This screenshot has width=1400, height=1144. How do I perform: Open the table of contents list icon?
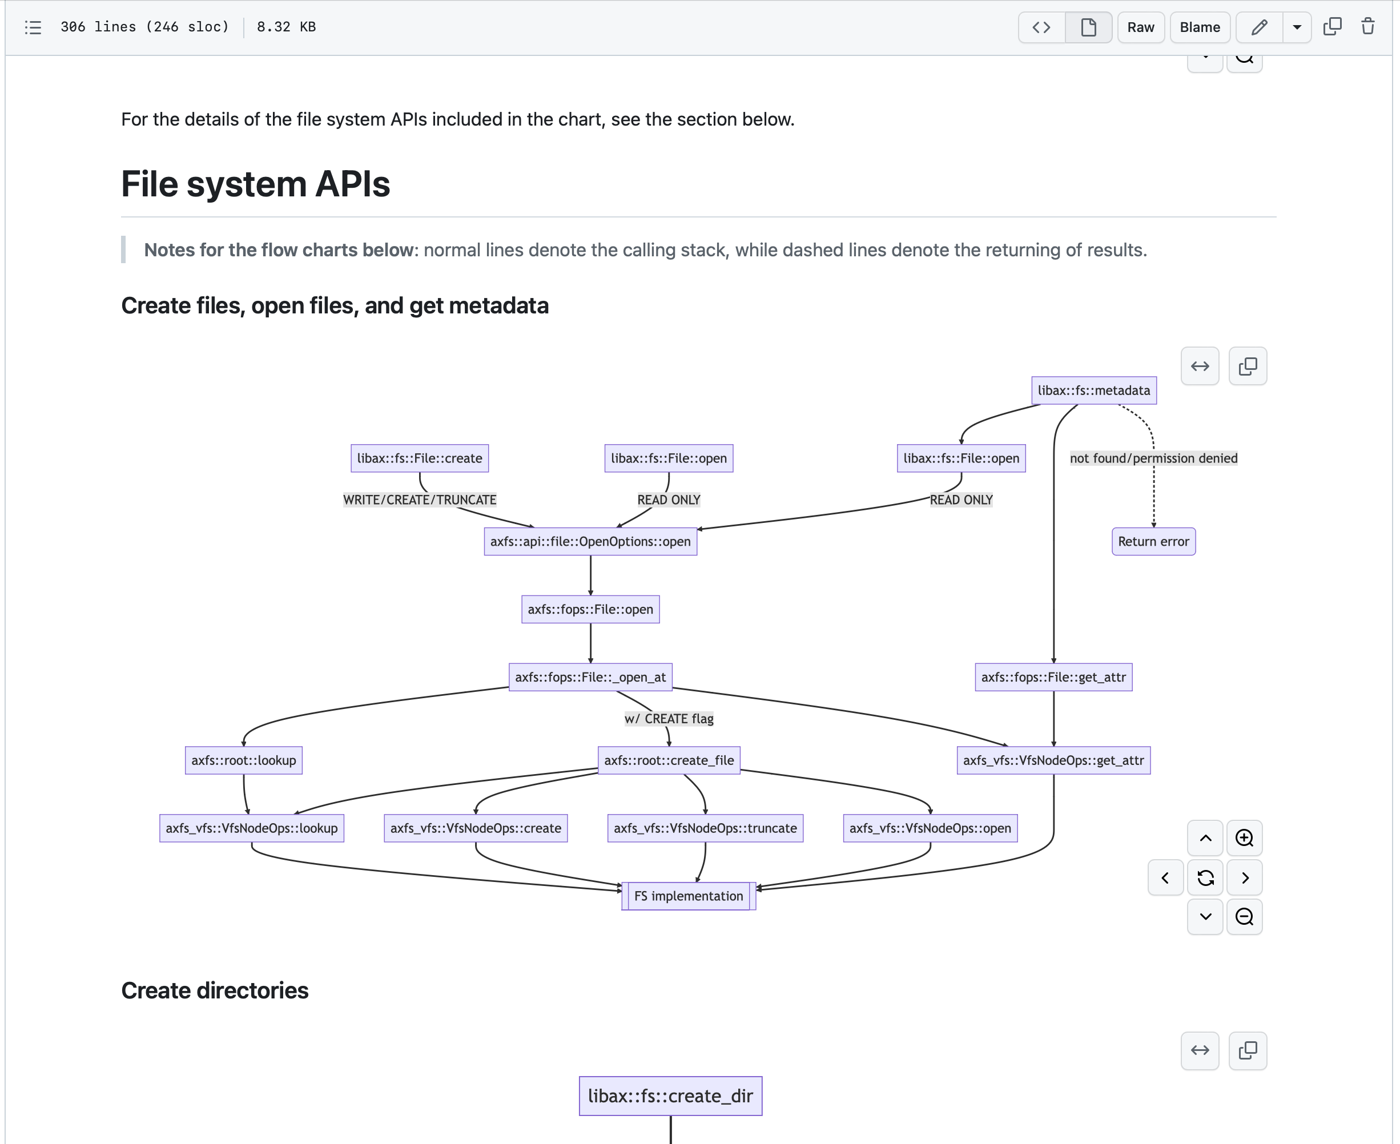33,27
